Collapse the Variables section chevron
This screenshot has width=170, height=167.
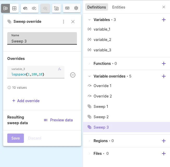(x=89, y=20)
